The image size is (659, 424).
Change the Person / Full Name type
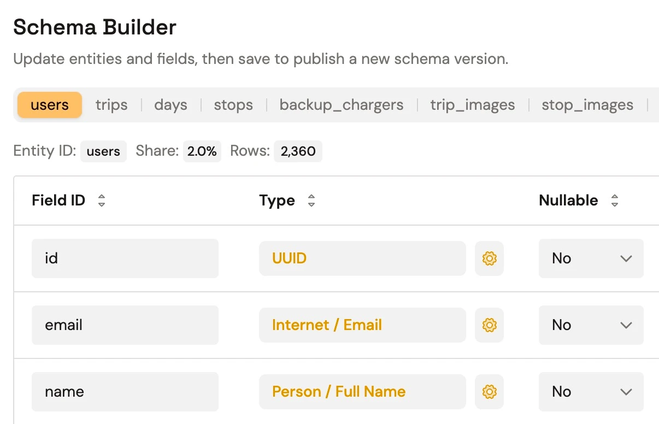click(x=362, y=392)
